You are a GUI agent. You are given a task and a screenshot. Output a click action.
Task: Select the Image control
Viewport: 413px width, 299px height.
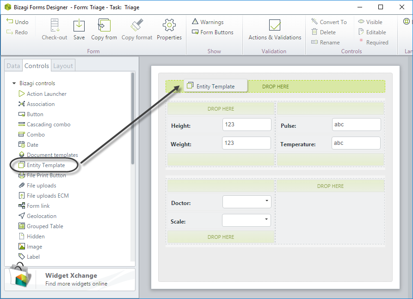(x=30, y=247)
